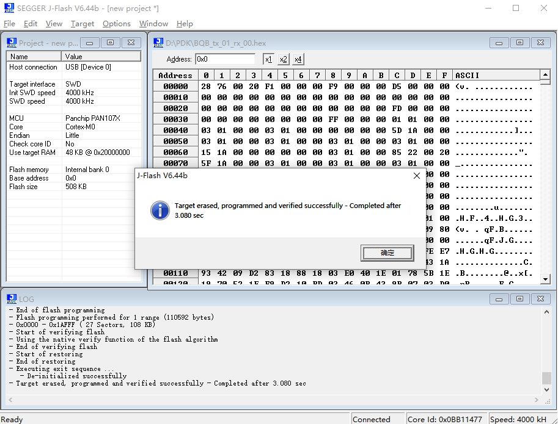
Task: Click LOG horizontal scroll right arrow
Action: point(536,400)
